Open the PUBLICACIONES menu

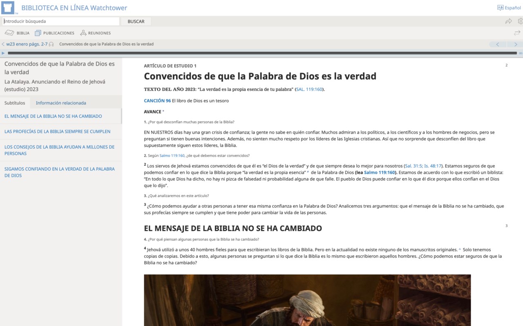point(54,33)
